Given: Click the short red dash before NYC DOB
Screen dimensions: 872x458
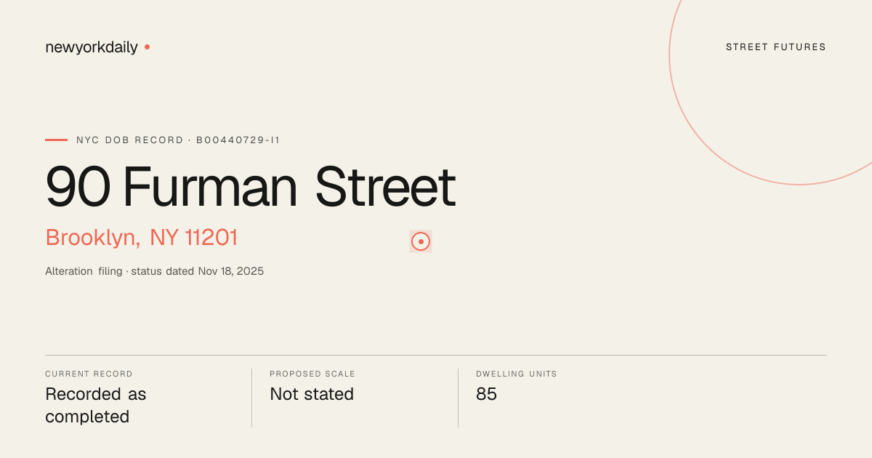Looking at the screenshot, I should pos(56,140).
